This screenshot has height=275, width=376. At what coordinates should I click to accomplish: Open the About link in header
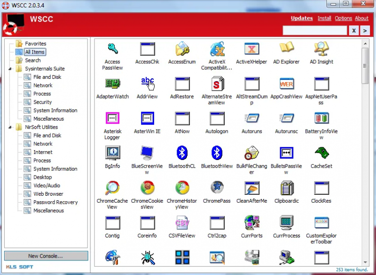coord(361,18)
